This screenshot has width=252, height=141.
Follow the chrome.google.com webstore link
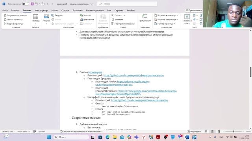tap(136, 92)
